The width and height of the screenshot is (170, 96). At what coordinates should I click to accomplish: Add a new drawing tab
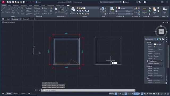pyautogui.click(x=34, y=19)
